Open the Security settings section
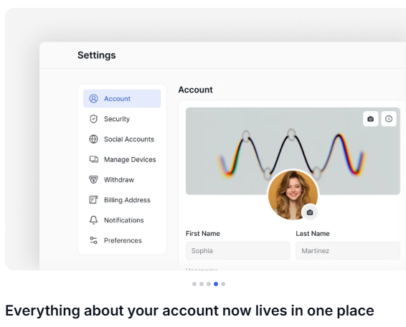 point(122,119)
